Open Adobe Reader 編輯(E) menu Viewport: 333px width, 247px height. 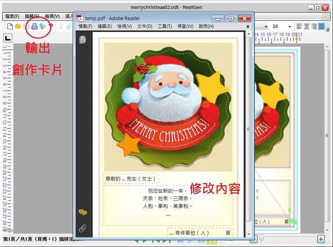pos(105,26)
